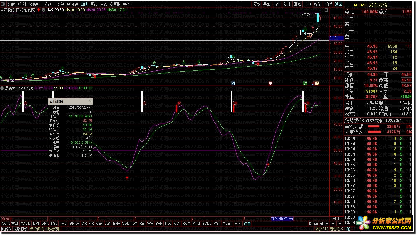Switch to 分时 timeframe
Image resolution: width=417 pixels, height=235 pixels.
coord(11,4)
